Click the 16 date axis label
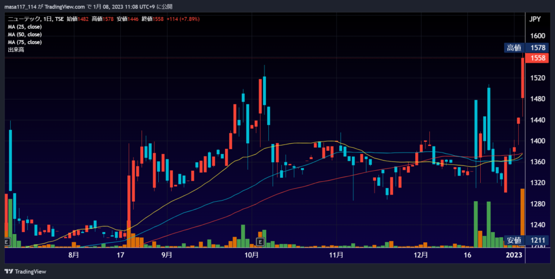This screenshot has width=555, height=279. click(x=468, y=255)
